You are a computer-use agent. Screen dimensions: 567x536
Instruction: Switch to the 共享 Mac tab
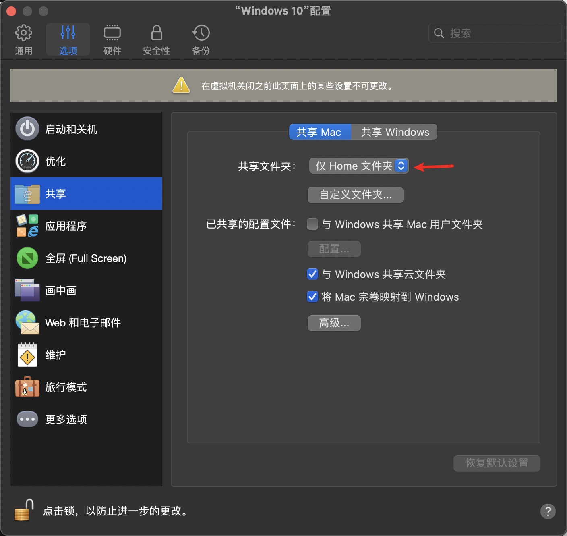point(320,132)
